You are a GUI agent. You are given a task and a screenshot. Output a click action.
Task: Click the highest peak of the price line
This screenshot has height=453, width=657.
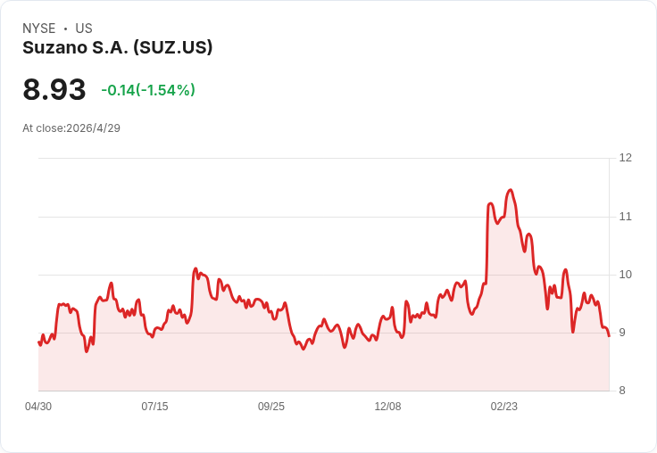pos(510,190)
